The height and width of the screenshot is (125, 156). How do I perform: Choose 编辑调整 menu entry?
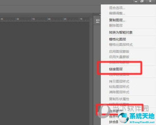pyautogui.click(x=117, y=13)
